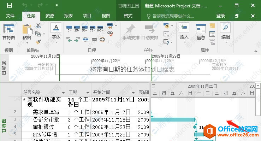Image resolution: width=261 pixels, height=141 pixels.
Task: Switch to Manually Schedule mode
Action: coord(131,32)
